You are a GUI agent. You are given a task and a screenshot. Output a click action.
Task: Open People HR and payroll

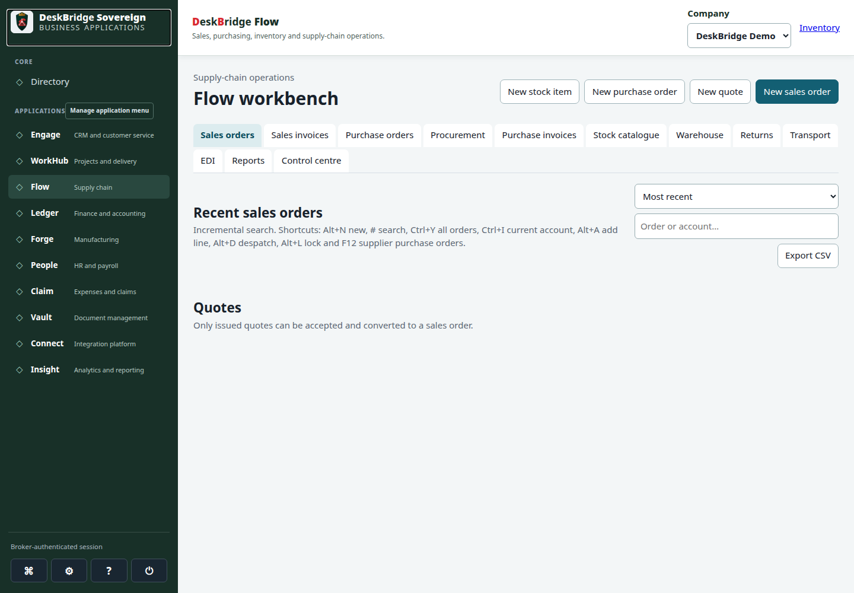tap(89, 265)
